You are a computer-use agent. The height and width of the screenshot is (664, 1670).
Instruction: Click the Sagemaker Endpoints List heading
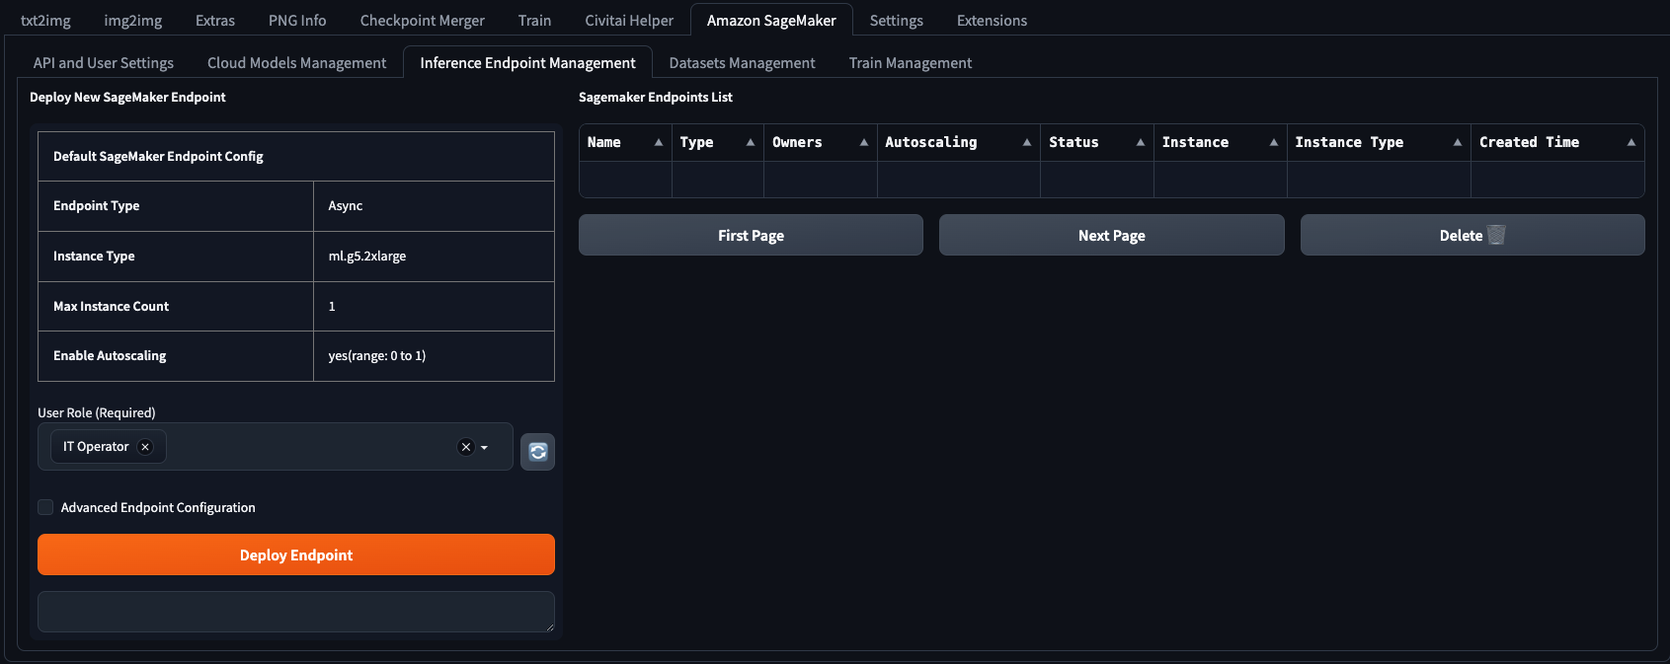pos(656,97)
